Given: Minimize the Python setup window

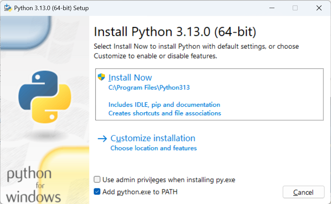Looking at the screenshot, I should pyautogui.click(x=271, y=8).
